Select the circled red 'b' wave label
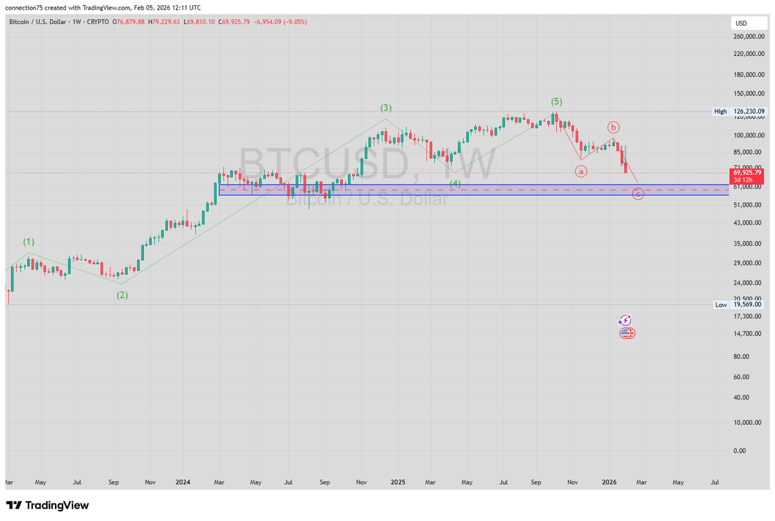775x521 pixels. (x=614, y=127)
